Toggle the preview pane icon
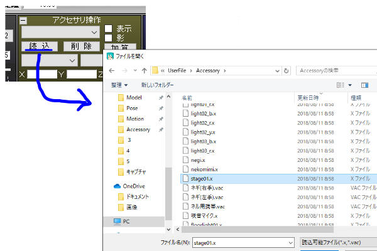 pos(364,85)
